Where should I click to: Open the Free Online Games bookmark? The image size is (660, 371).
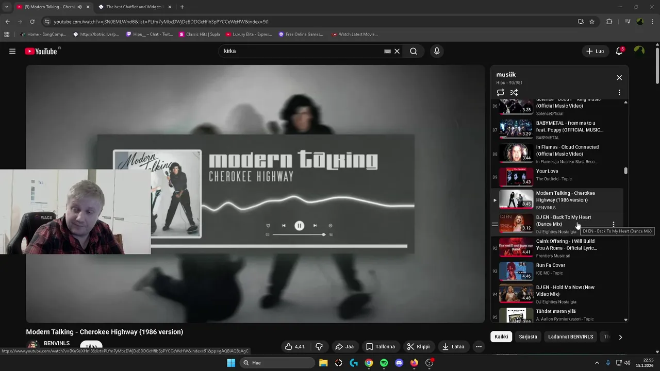click(x=301, y=34)
